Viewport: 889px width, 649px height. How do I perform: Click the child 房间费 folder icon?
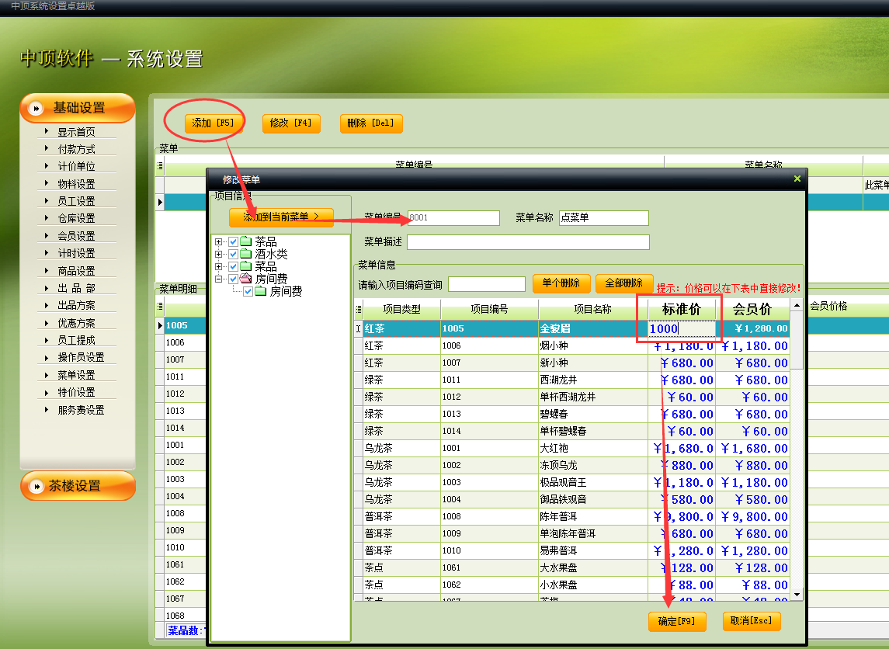coord(261,291)
